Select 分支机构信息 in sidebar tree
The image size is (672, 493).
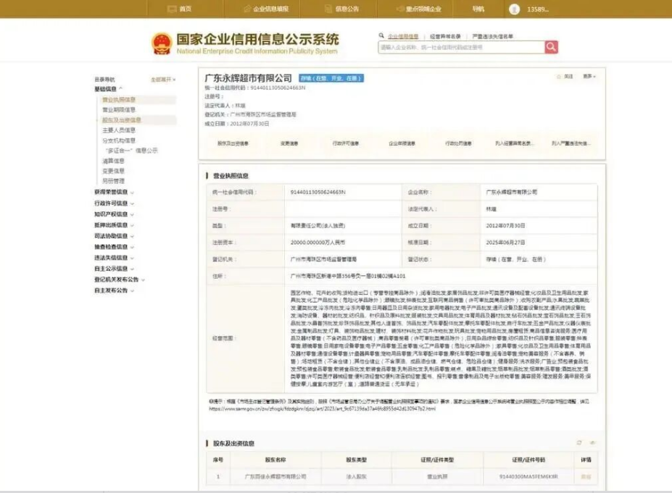pyautogui.click(x=119, y=140)
